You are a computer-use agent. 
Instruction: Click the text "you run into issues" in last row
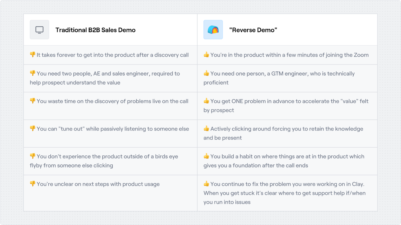point(227,202)
